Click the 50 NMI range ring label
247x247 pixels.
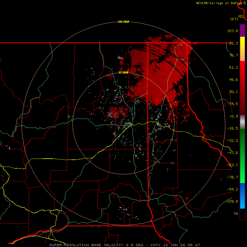[123, 73]
